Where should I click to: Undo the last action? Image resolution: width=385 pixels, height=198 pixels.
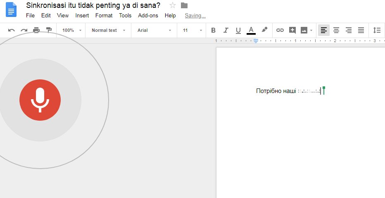pos(11,30)
